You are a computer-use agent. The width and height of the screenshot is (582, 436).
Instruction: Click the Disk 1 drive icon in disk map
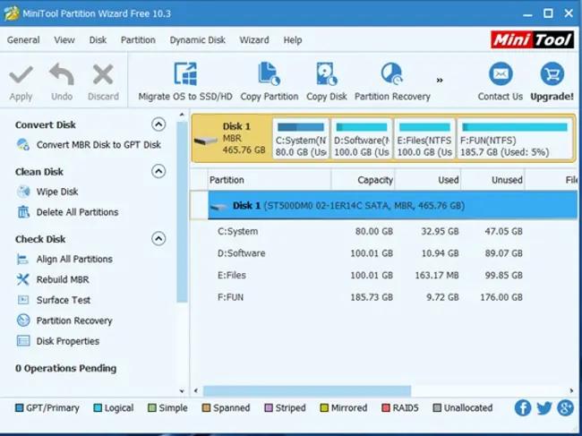pos(206,141)
